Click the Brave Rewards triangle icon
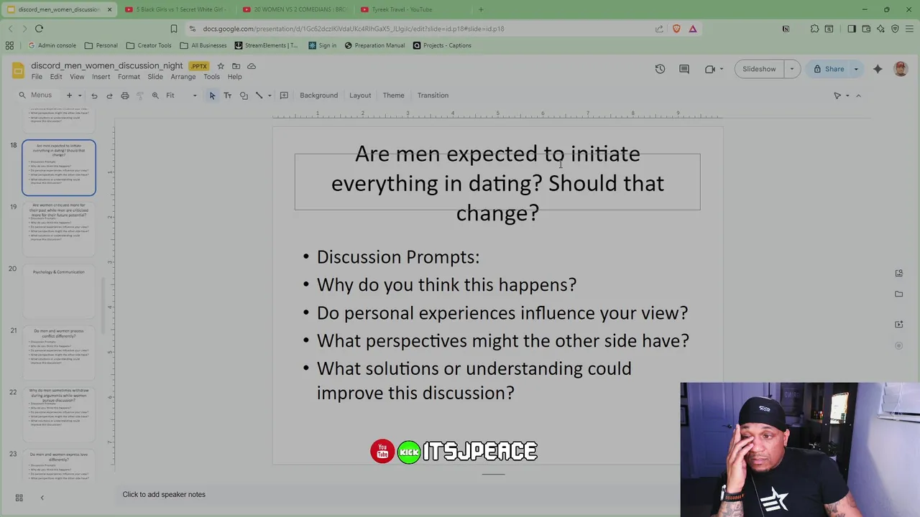The width and height of the screenshot is (920, 517). tap(693, 29)
